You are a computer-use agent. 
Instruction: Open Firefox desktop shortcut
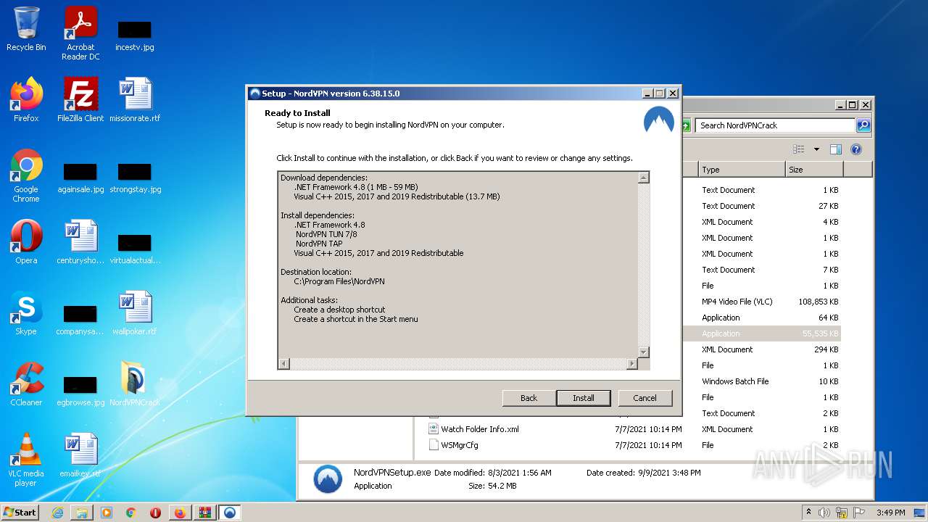point(26,99)
